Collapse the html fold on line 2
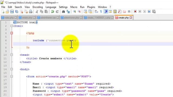This screenshot has height=97, width=173. (12, 26)
